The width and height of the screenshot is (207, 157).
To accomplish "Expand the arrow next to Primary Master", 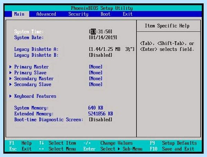I will tap(11, 67).
